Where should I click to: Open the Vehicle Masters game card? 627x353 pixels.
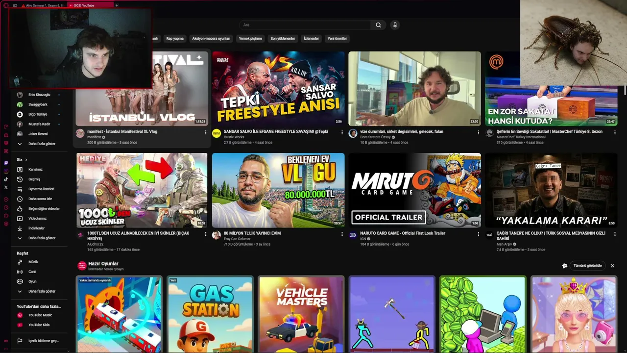[301, 314]
